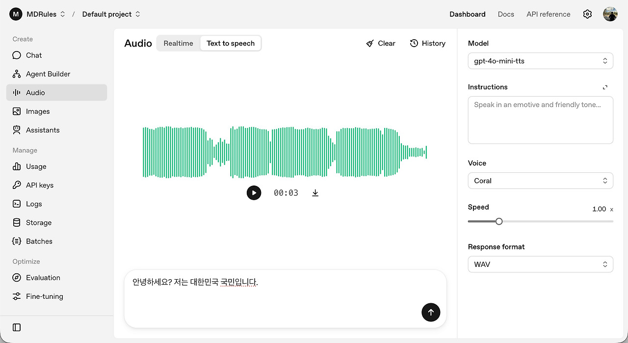Screen dimensions: 628x343
Task: Open user profile avatar
Action: click(610, 14)
